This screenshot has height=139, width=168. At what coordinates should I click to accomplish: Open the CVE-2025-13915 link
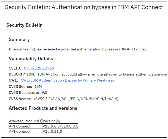[39, 68]
